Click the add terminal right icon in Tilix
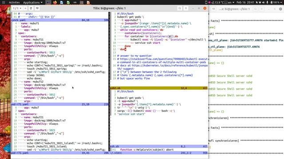284x159 pixels. coord(31,8)
